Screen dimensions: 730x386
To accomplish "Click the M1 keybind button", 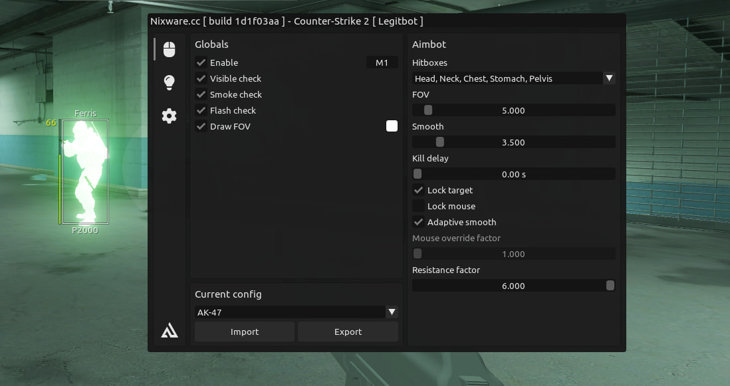I will (382, 62).
